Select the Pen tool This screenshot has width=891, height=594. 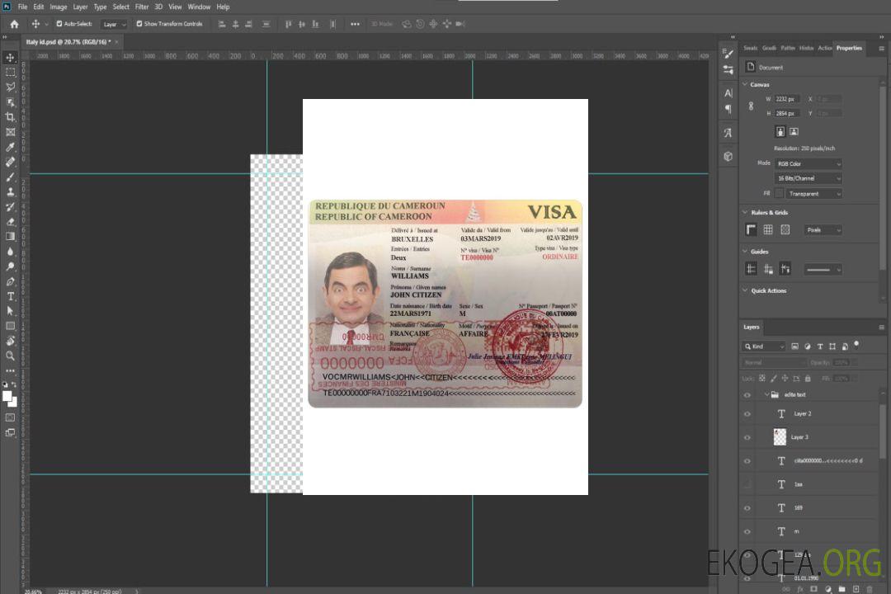click(10, 281)
